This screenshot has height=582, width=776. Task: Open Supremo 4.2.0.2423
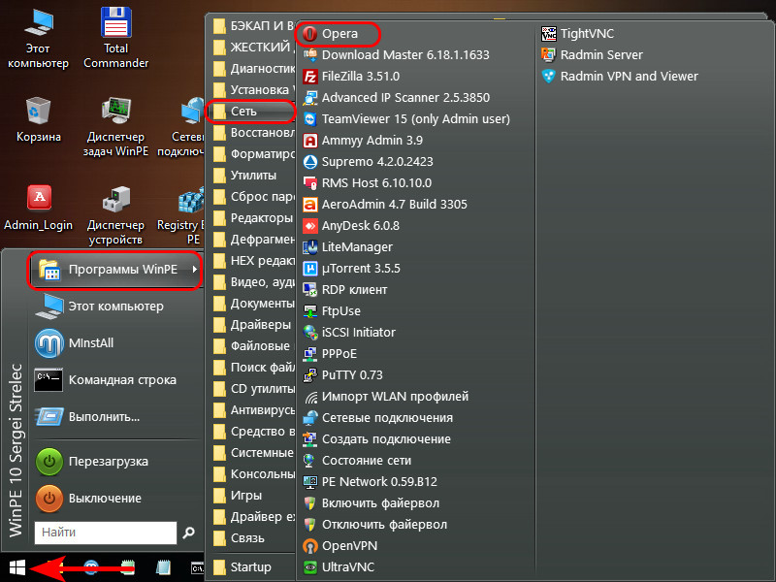[x=368, y=161]
